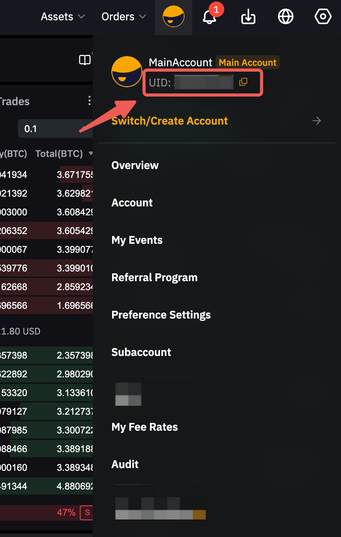
Task: Click the large MainAccount avatar image
Action: 127,72
